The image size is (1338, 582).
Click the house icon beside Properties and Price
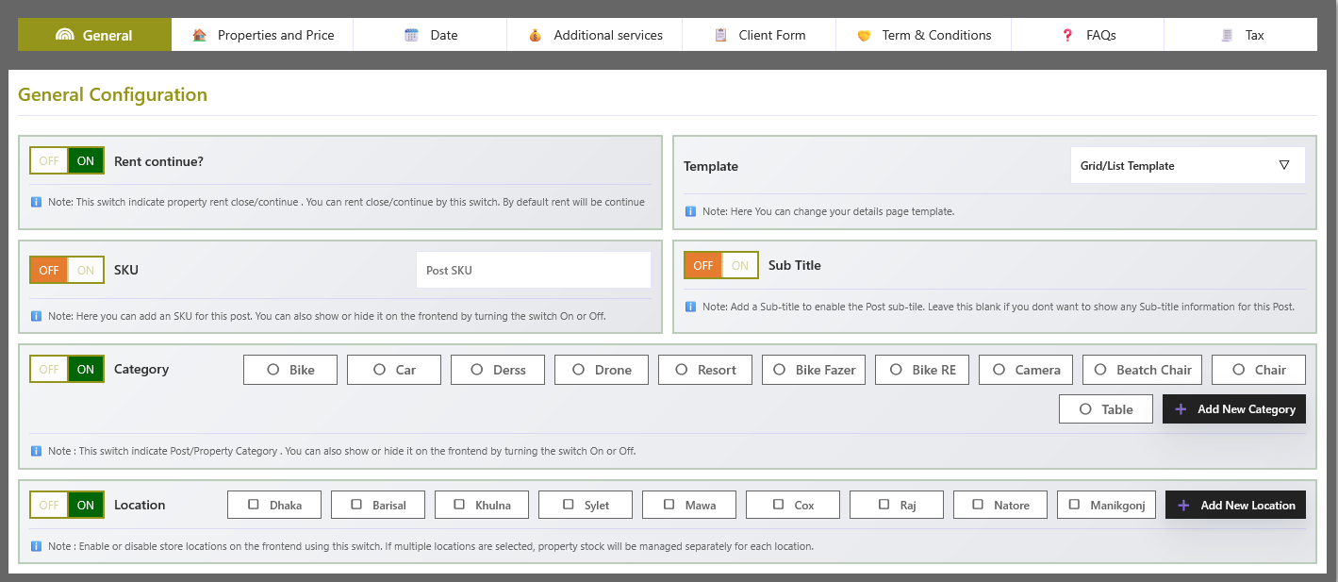pos(199,35)
